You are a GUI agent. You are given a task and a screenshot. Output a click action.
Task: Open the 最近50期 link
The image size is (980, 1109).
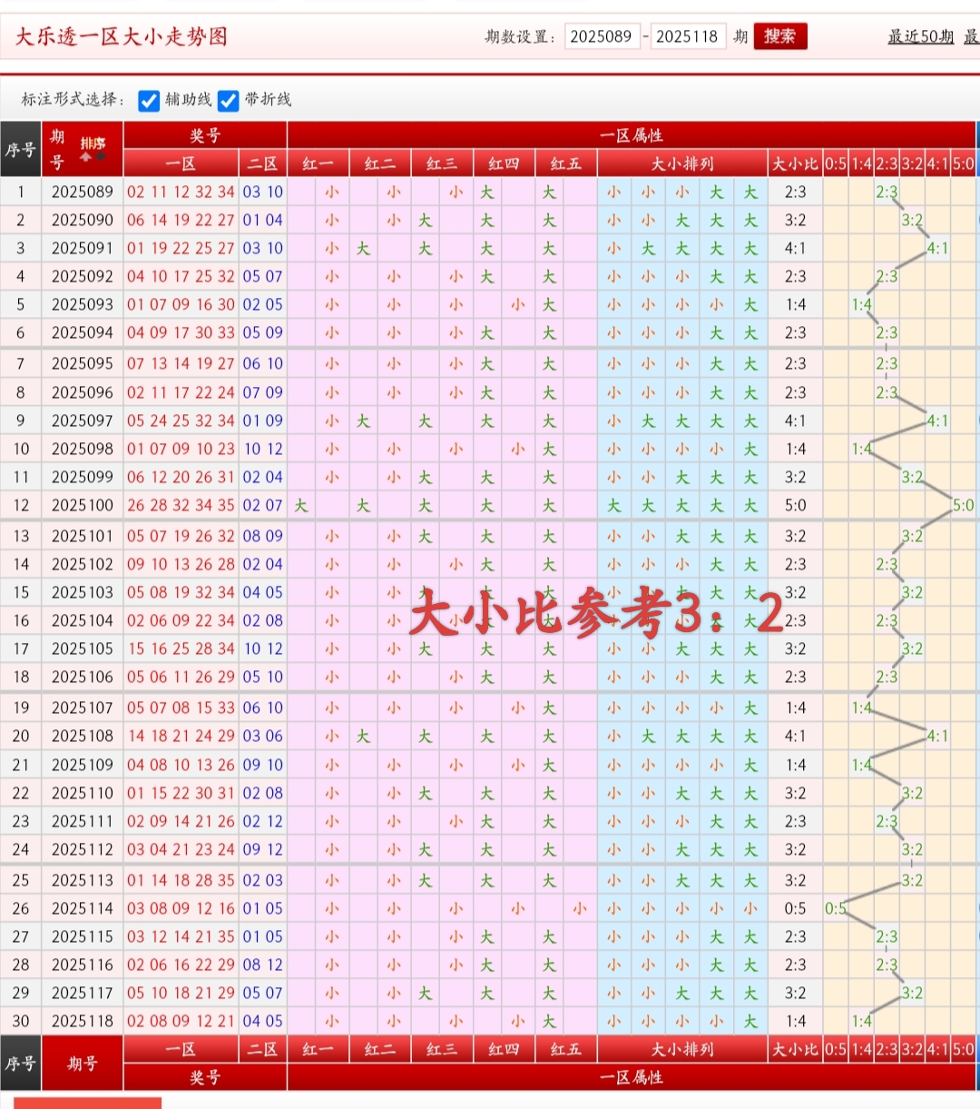pos(920,36)
